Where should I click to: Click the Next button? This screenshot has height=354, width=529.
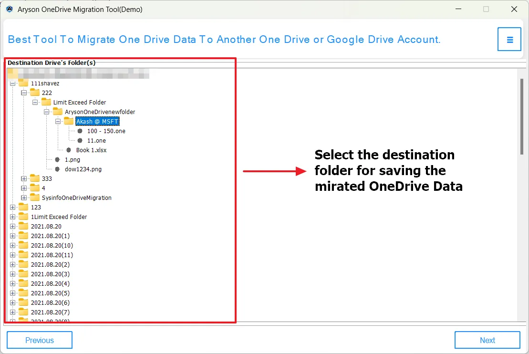tap(487, 340)
